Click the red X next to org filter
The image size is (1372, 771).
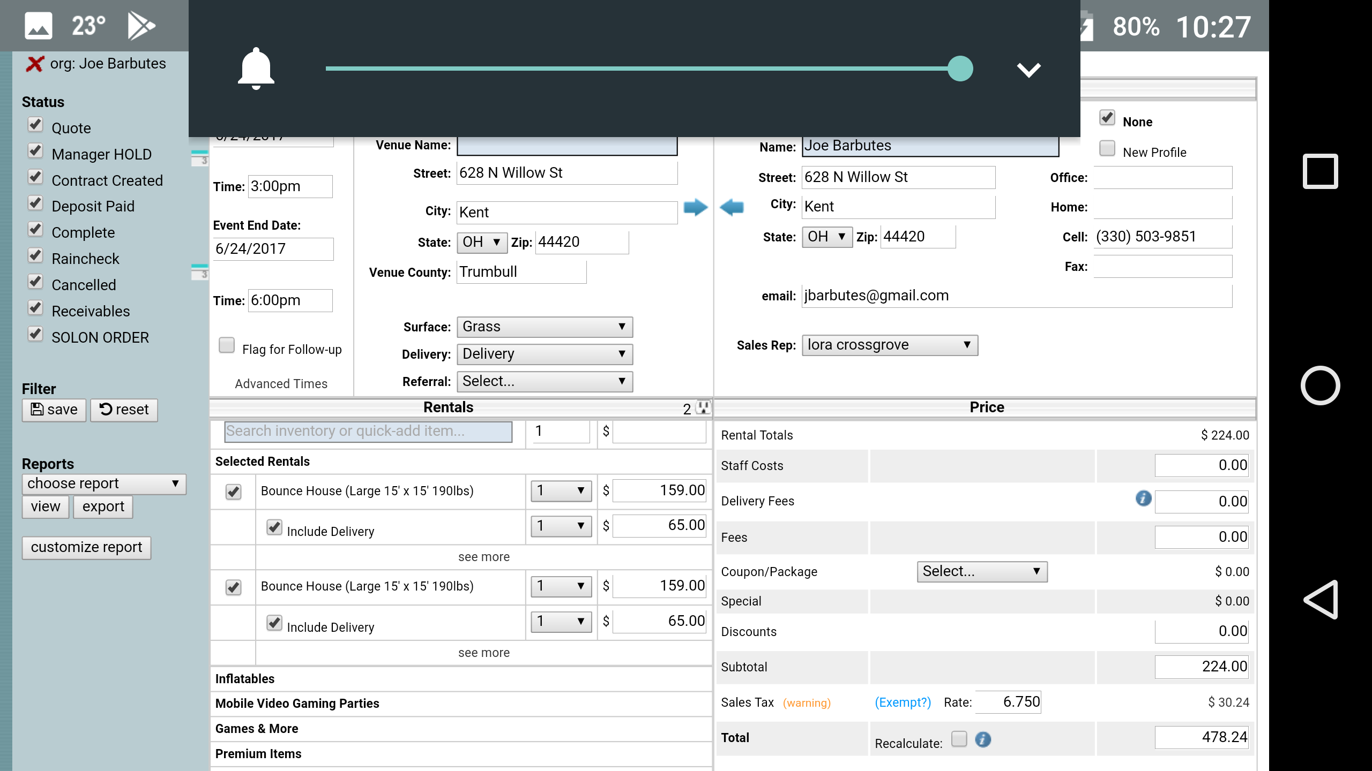(x=35, y=64)
